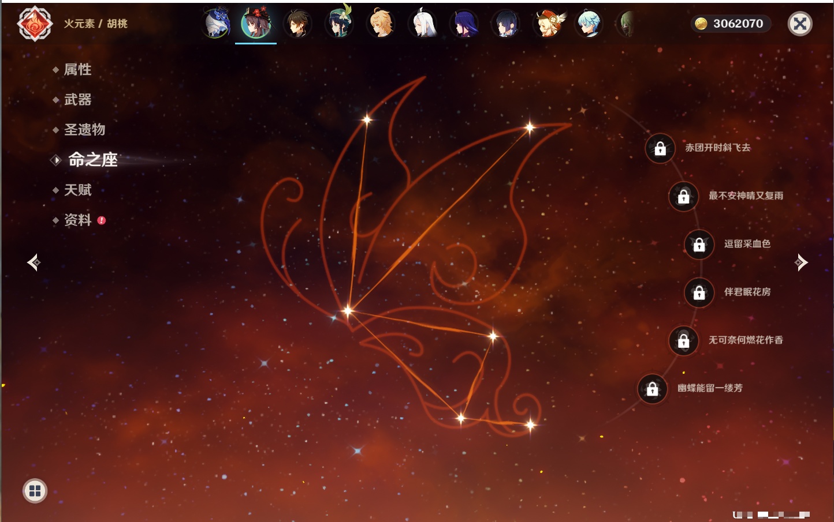Viewport: 834px width, 522px height.
Task: Open the 圣遗物 artifacts tab
Action: [x=84, y=130]
